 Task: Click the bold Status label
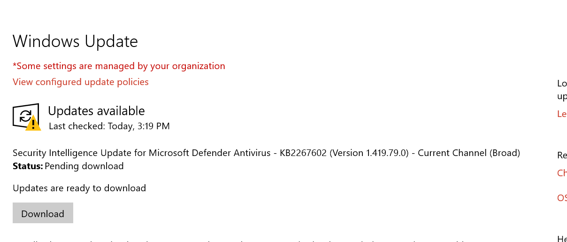coord(28,166)
